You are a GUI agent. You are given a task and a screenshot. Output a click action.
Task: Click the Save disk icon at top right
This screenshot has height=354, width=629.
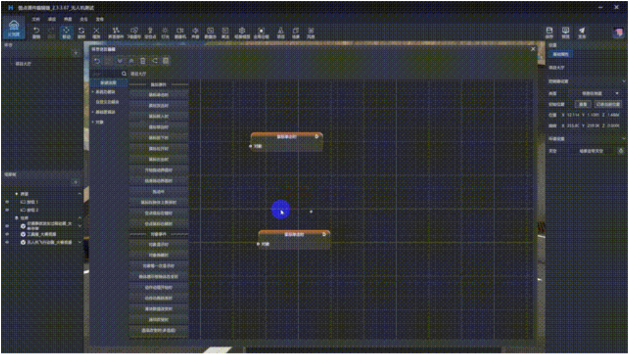point(549,32)
